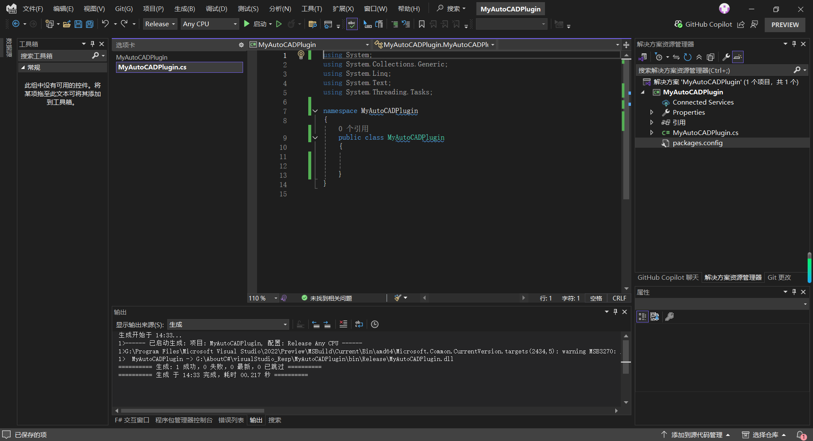The image size is (813, 441).
Task: Click the Solution Explorer properties wrench icon
Action: (x=726, y=57)
